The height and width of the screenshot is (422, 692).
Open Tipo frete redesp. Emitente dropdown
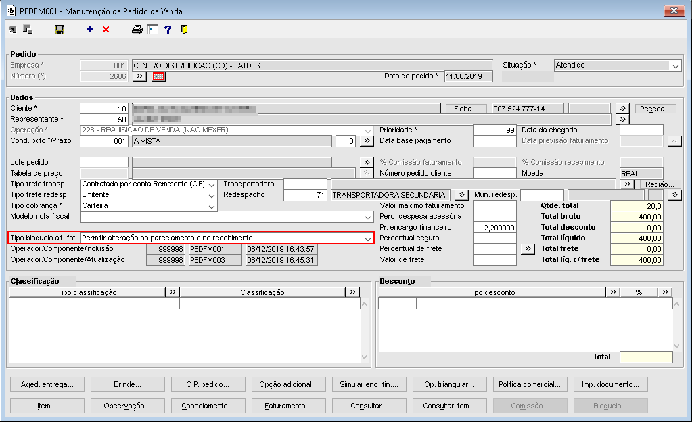(212, 195)
